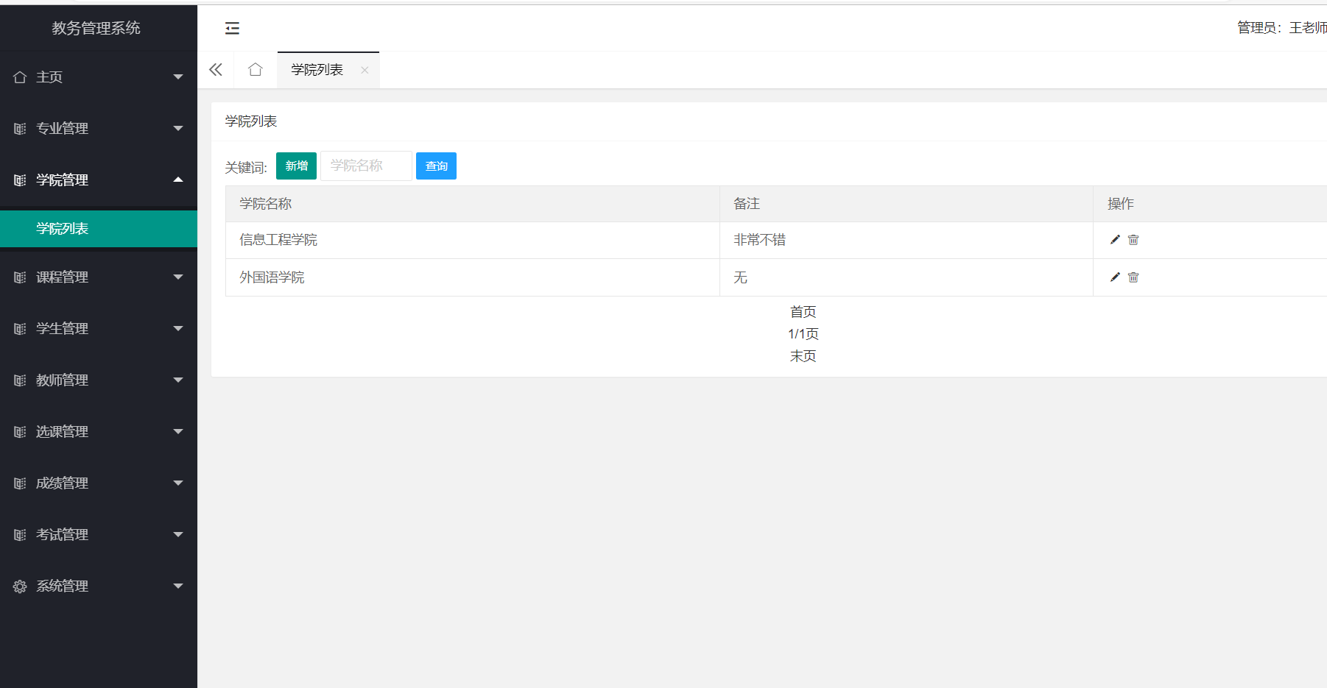Viewport: 1327px width, 688px height.
Task: Expand the 课程管理 sidebar menu
Action: tap(99, 277)
